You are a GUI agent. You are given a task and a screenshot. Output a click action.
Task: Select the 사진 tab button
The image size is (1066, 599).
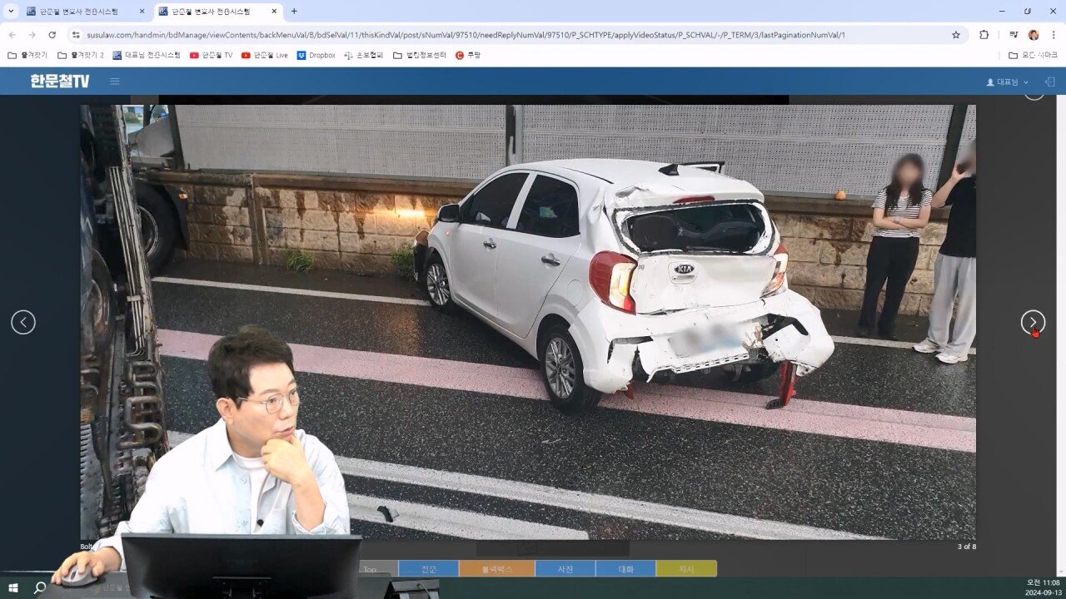(565, 569)
